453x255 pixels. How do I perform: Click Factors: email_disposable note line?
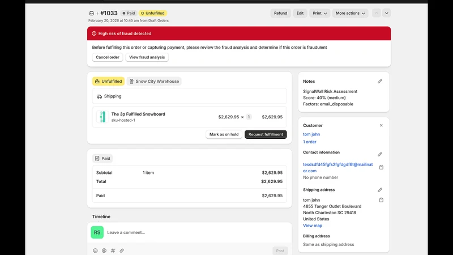click(328, 104)
